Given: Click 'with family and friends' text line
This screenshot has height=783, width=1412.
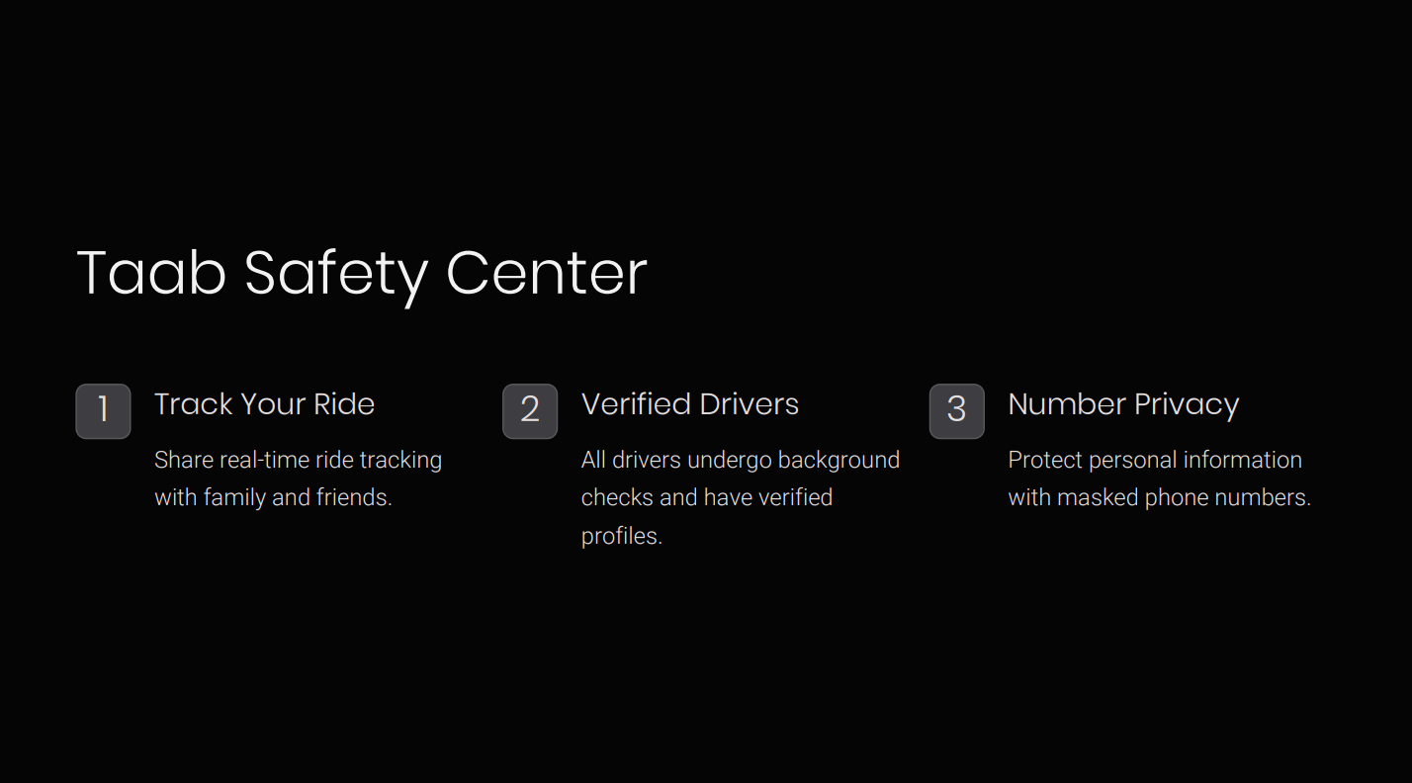Looking at the screenshot, I should [274, 497].
